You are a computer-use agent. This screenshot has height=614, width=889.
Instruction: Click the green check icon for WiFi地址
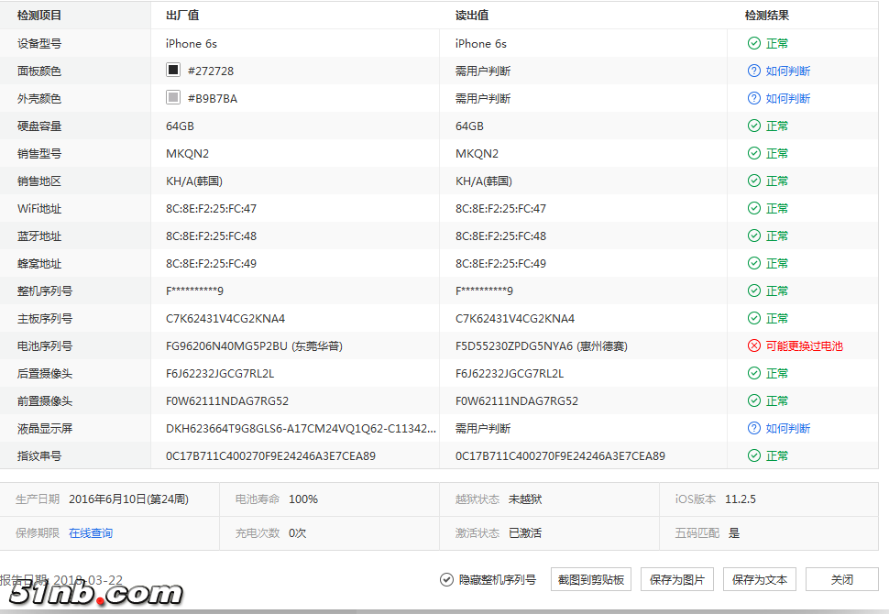coord(754,208)
